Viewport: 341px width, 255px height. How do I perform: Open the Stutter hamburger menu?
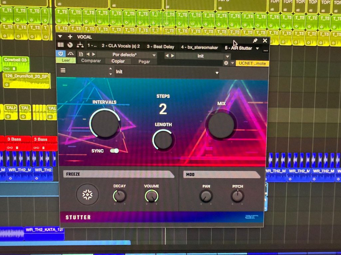63,70
